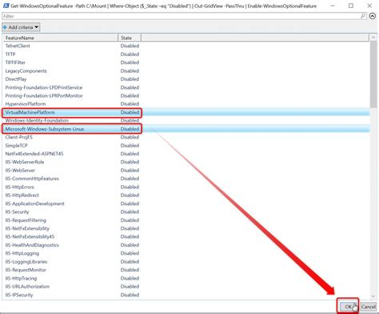This screenshot has width=379, height=314.
Task: Click the Disabled state of SimpleTCP
Action: pos(130,146)
